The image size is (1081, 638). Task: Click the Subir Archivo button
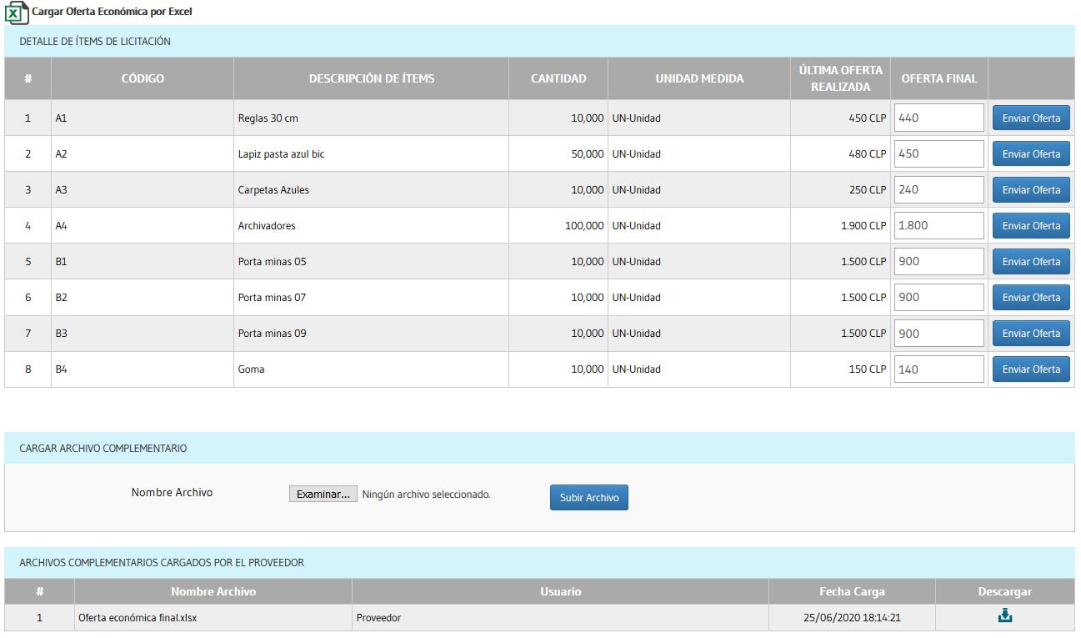click(589, 498)
